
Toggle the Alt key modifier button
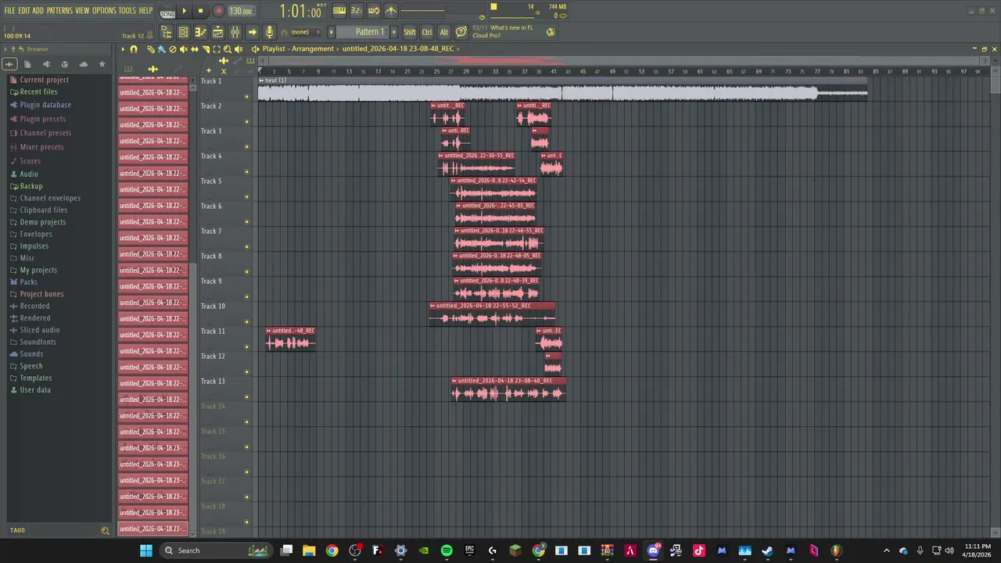click(x=444, y=32)
